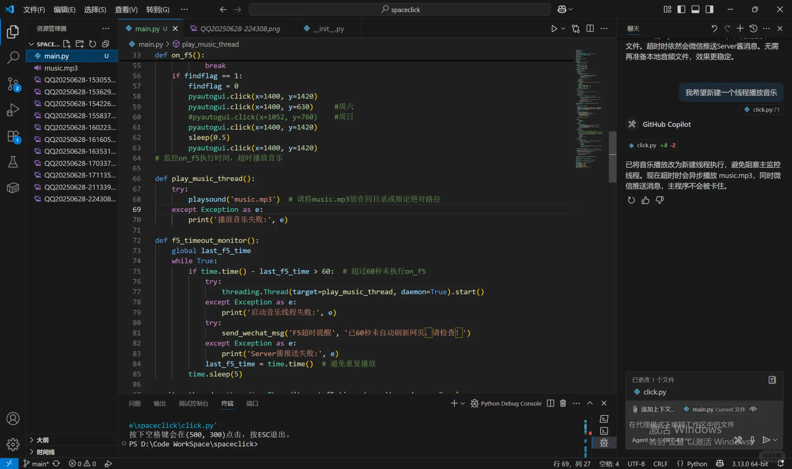This screenshot has width=792, height=469.
Task: Start a new chat with plus icon
Action: click(740, 29)
